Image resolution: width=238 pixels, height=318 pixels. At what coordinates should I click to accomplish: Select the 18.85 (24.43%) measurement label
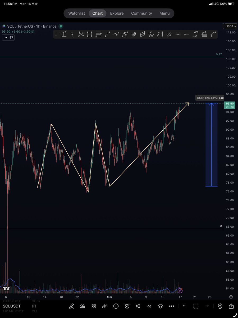[210, 98]
